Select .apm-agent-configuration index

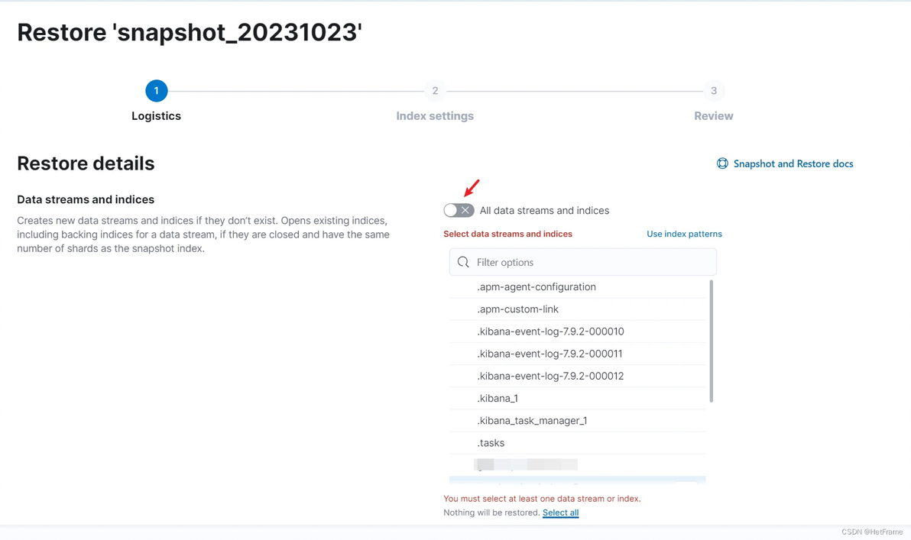[x=536, y=287]
